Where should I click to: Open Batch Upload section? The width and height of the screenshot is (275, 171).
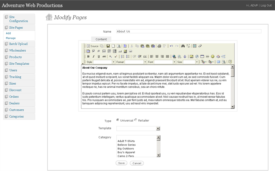click(x=19, y=44)
